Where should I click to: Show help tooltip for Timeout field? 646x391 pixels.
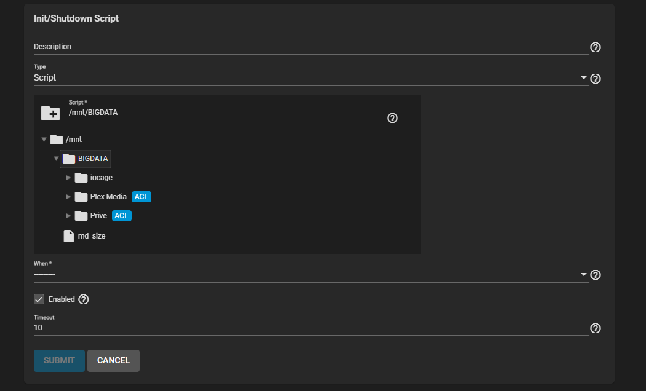596,328
